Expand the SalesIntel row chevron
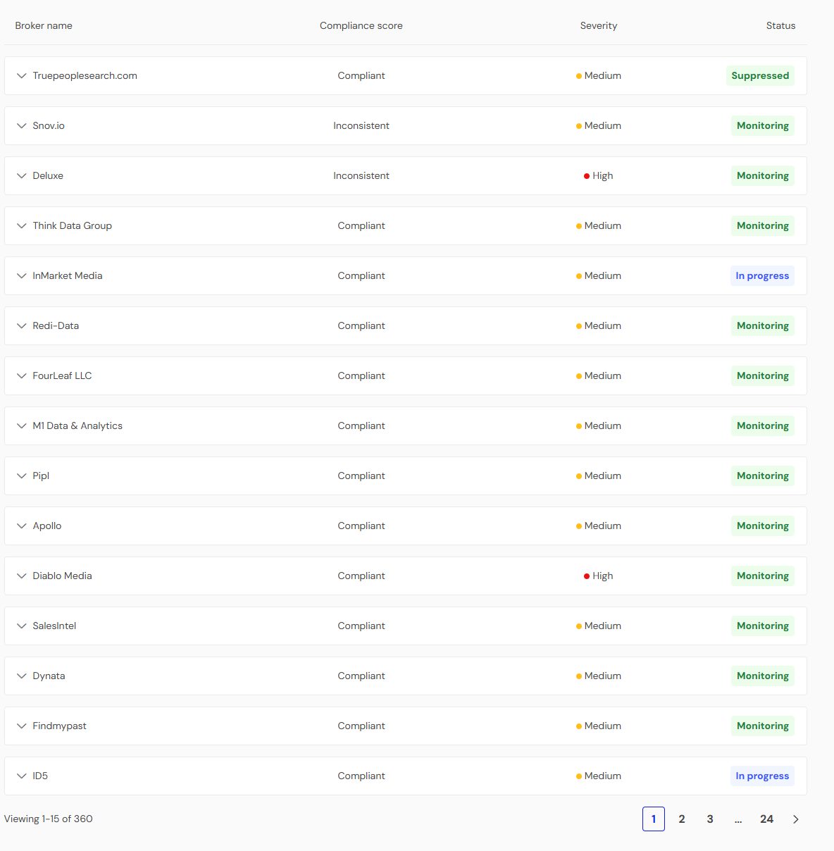 [x=22, y=626]
